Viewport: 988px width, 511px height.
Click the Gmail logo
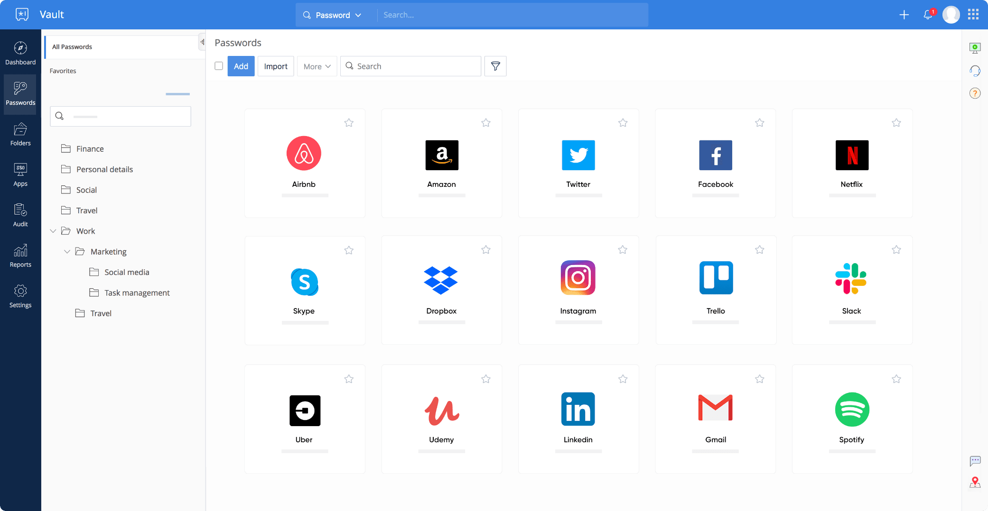click(716, 408)
